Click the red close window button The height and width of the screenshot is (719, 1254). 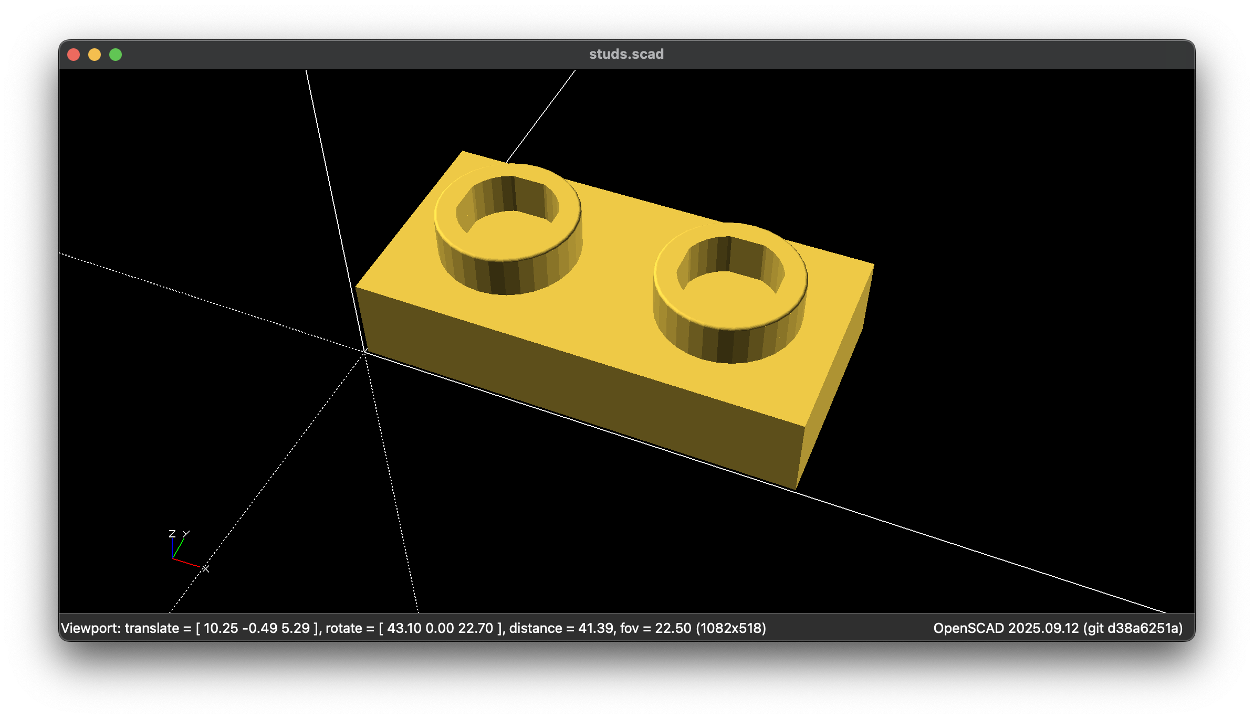74,55
